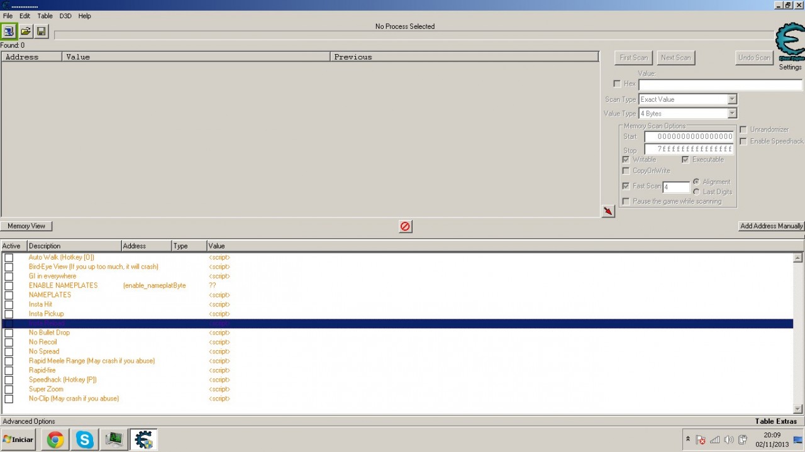
Task: Open the Value Type dropdown
Action: pos(731,114)
